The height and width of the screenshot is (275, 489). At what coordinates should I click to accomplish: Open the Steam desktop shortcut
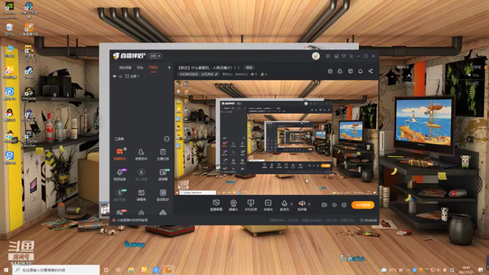click(29, 72)
